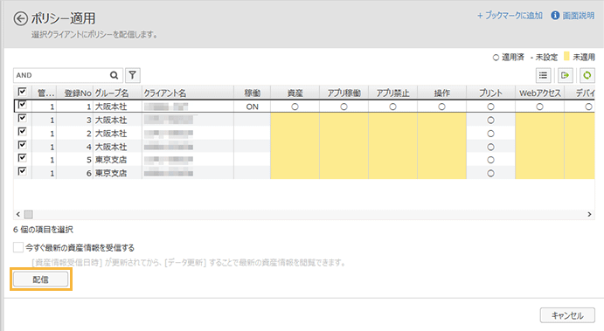Image resolution: width=604 pixels, height=331 pixels.
Task: Click ブックマークに追加 link
Action: (x=510, y=16)
